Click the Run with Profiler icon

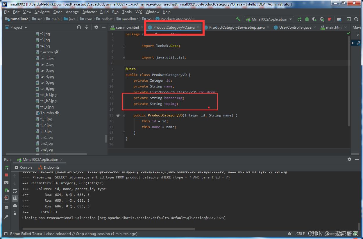[322, 19]
